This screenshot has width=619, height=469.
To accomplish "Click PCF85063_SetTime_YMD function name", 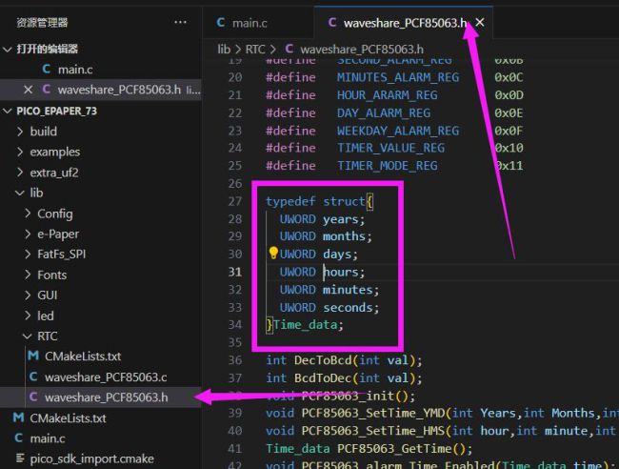I will (x=373, y=413).
